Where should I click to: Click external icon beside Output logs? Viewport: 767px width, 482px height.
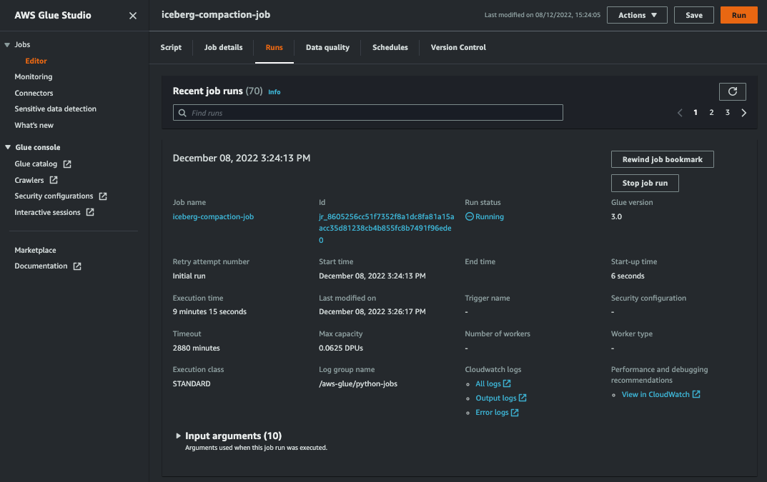[523, 398]
